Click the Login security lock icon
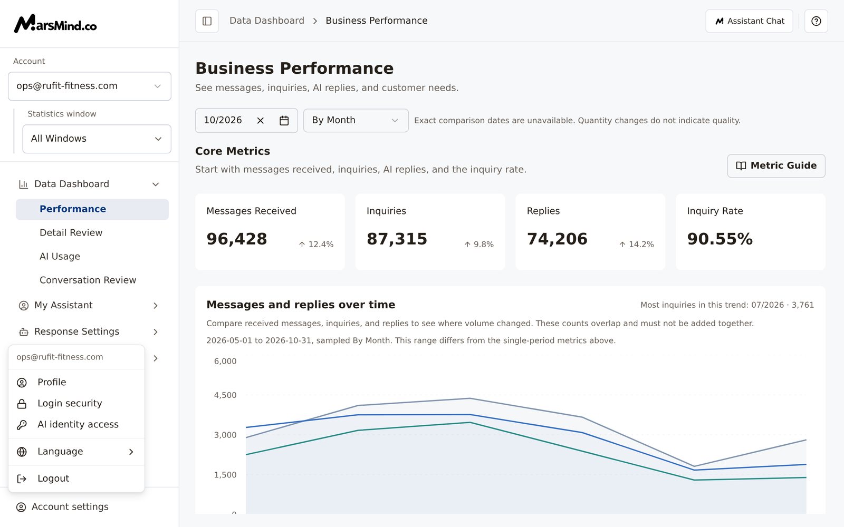The image size is (844, 527). [22, 404]
